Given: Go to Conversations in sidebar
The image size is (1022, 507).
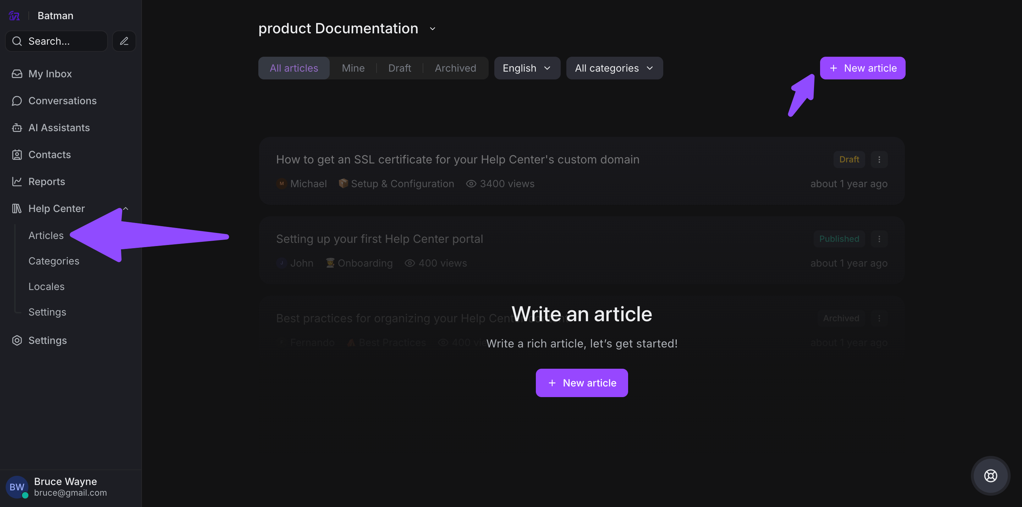Looking at the screenshot, I should [x=62, y=101].
